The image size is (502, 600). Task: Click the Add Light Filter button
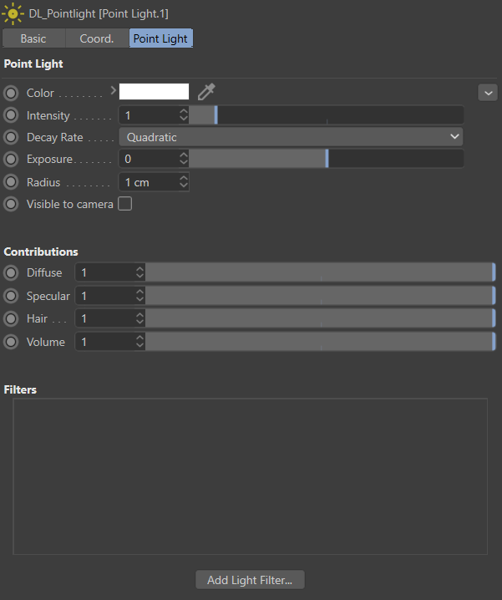(250, 580)
